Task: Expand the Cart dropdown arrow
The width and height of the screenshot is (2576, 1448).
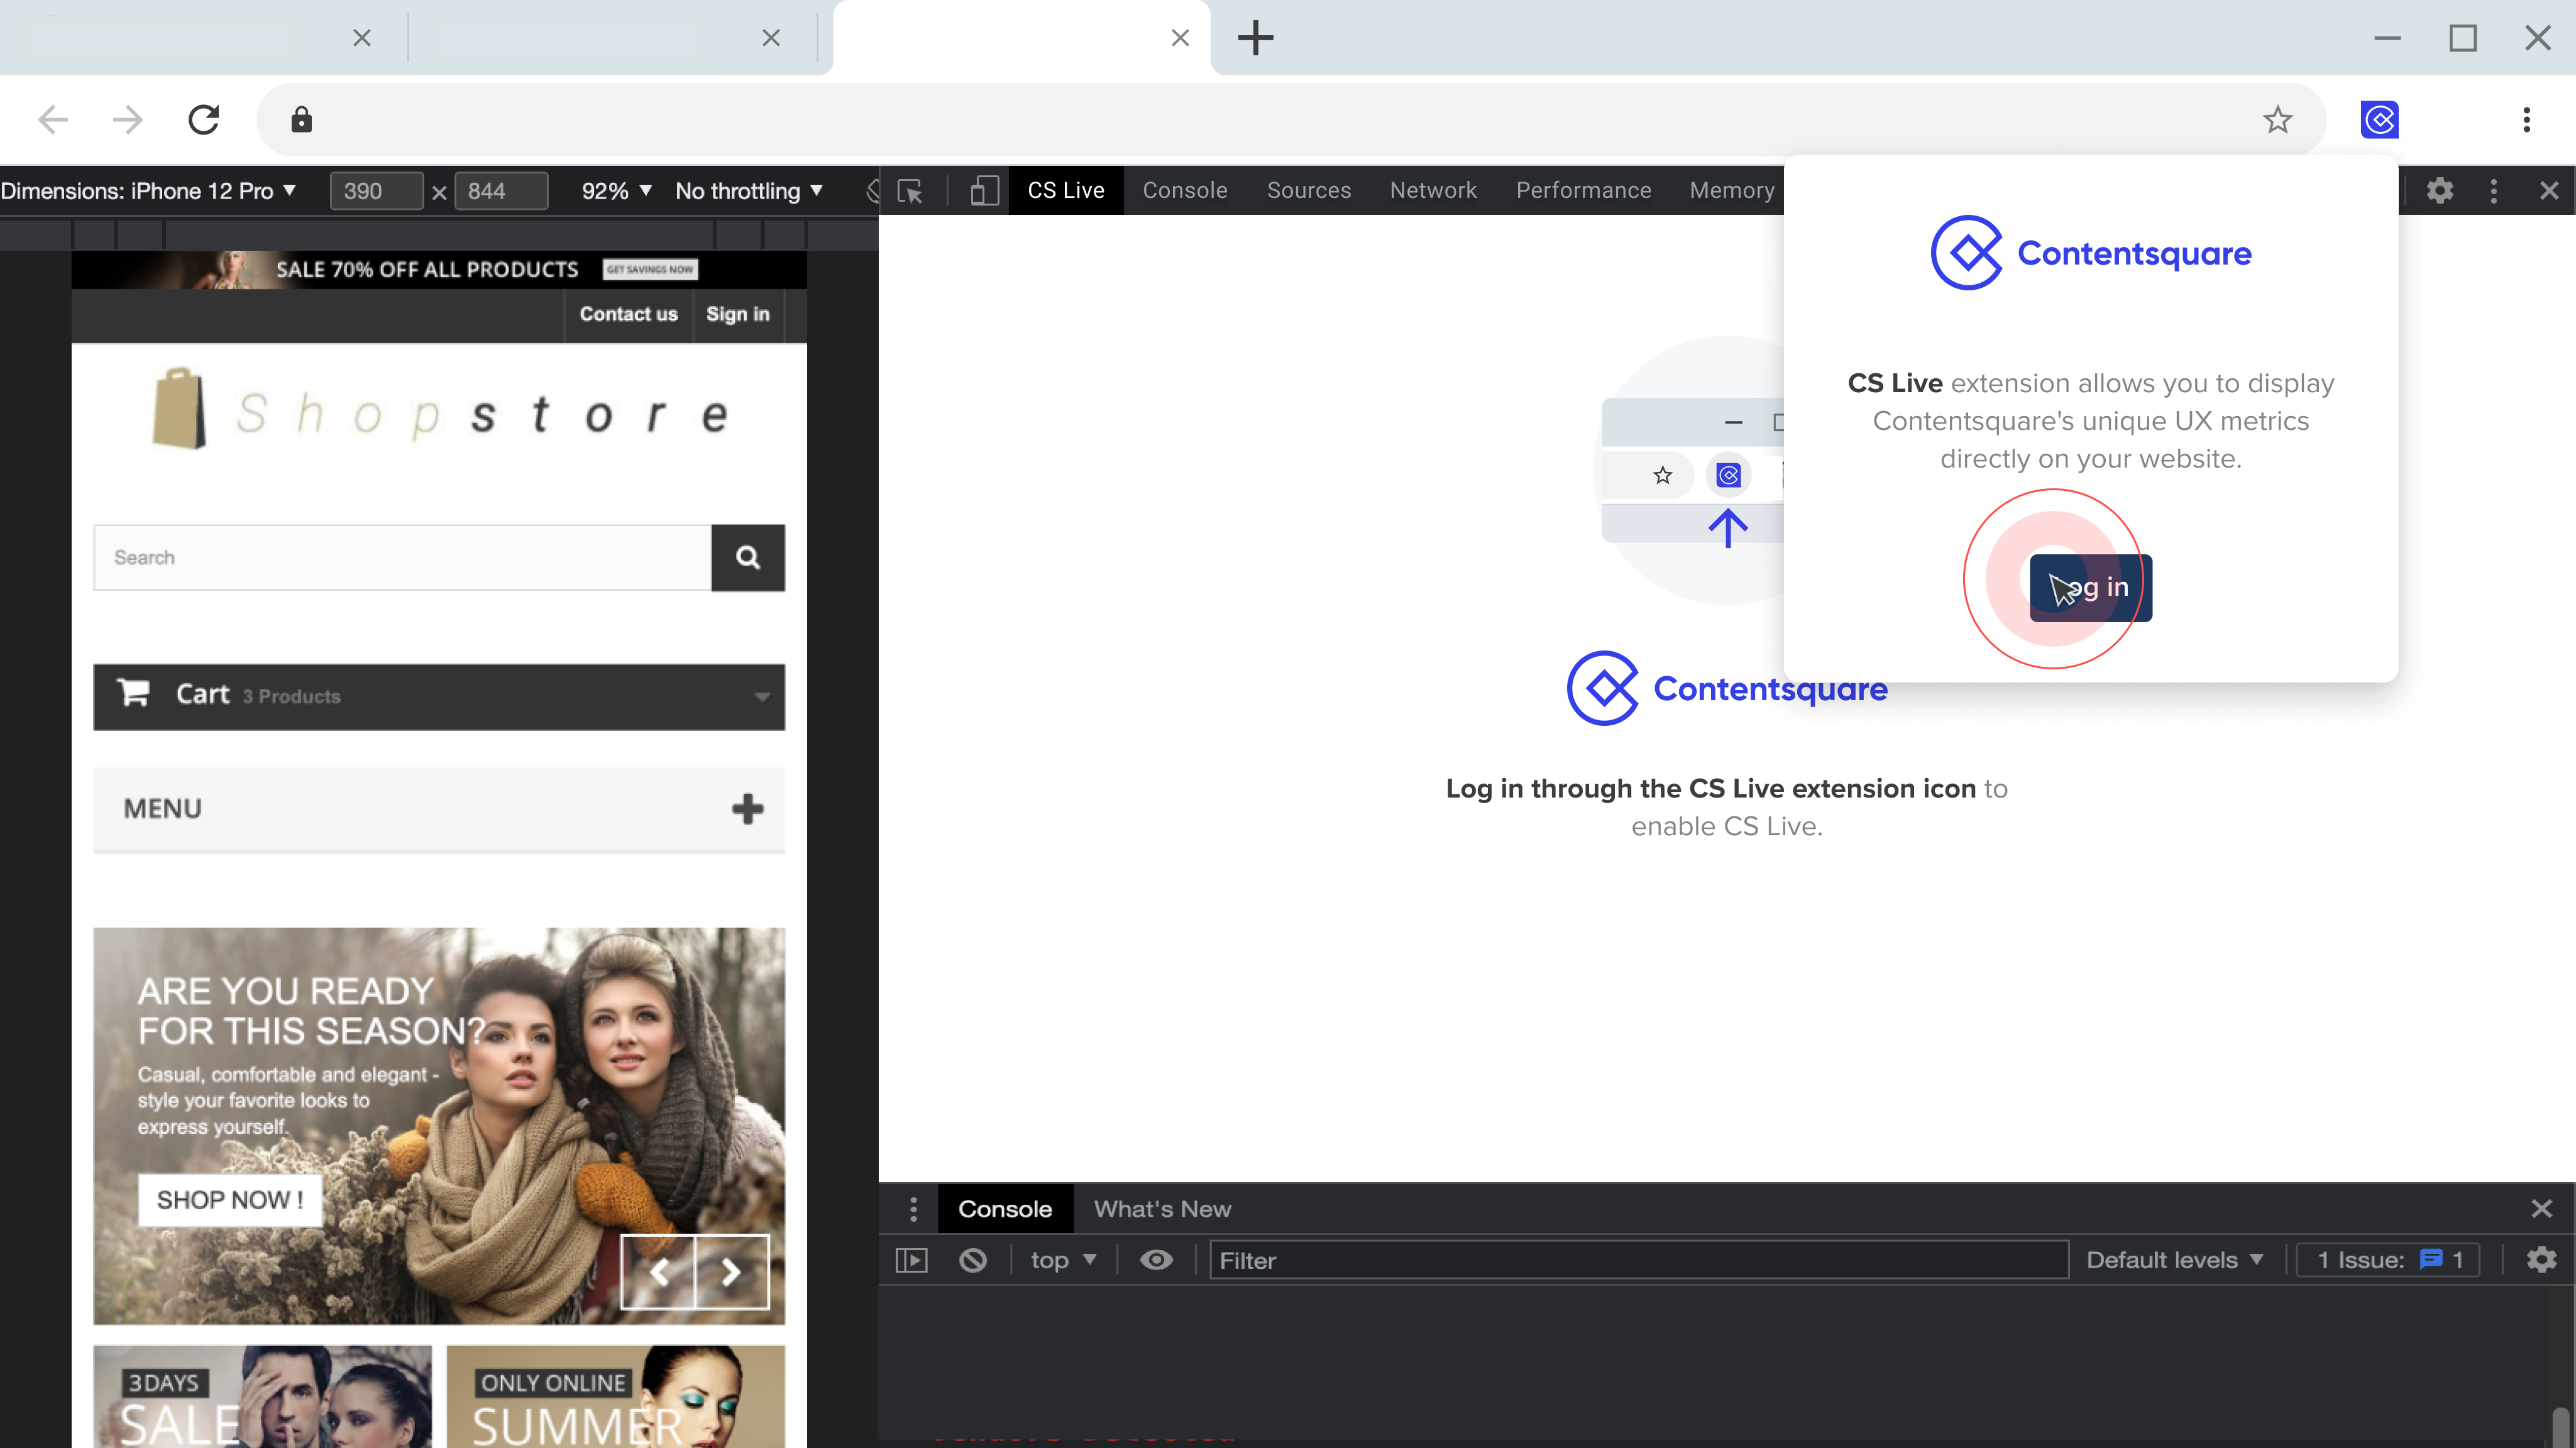Action: 762,697
